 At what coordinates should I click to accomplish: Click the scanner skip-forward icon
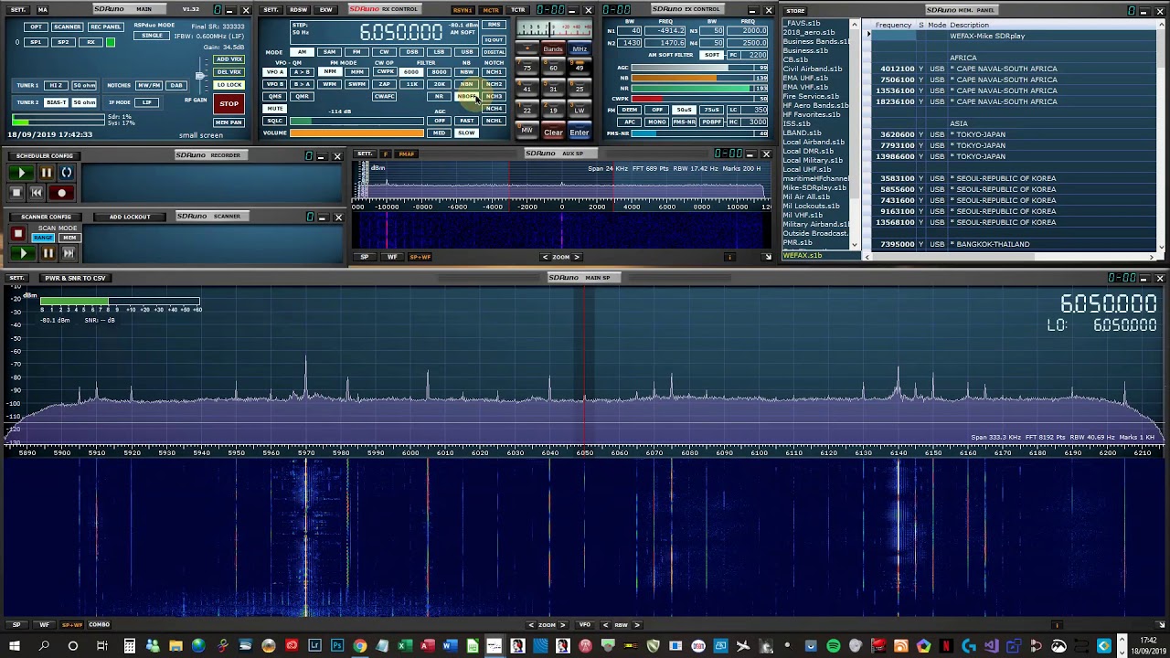(68, 253)
